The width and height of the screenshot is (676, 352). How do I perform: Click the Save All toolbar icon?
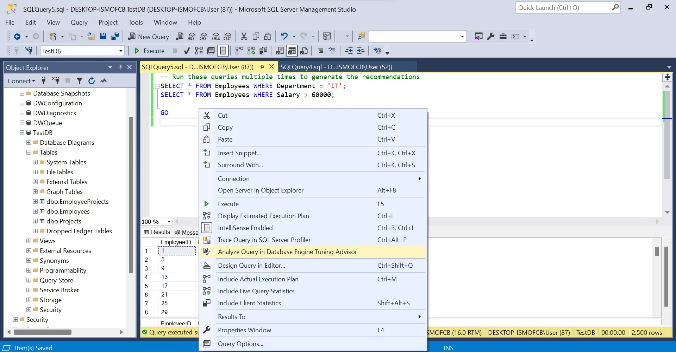(x=115, y=36)
